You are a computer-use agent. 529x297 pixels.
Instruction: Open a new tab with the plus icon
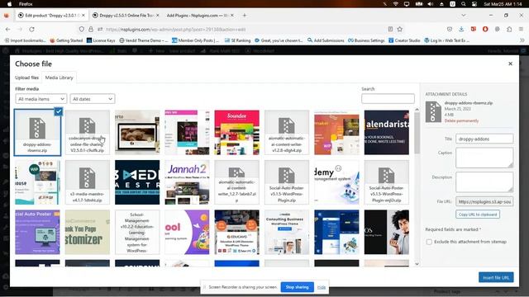coord(245,15)
